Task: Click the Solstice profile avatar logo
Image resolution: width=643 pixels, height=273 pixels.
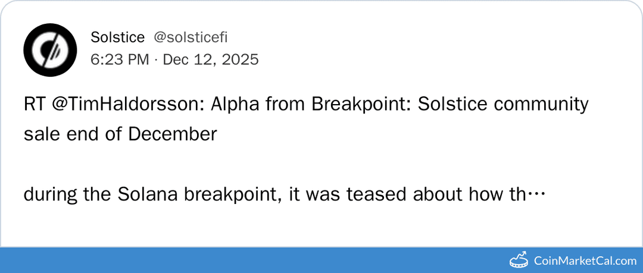Action: [50, 50]
